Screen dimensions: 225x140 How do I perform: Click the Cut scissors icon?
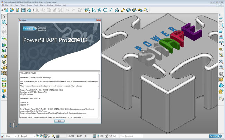[37, 10]
